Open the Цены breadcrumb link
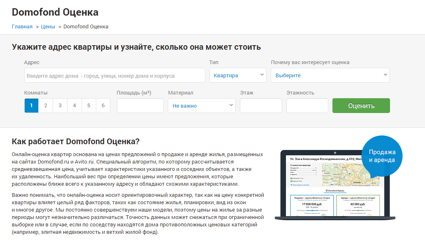 [x=48, y=27]
